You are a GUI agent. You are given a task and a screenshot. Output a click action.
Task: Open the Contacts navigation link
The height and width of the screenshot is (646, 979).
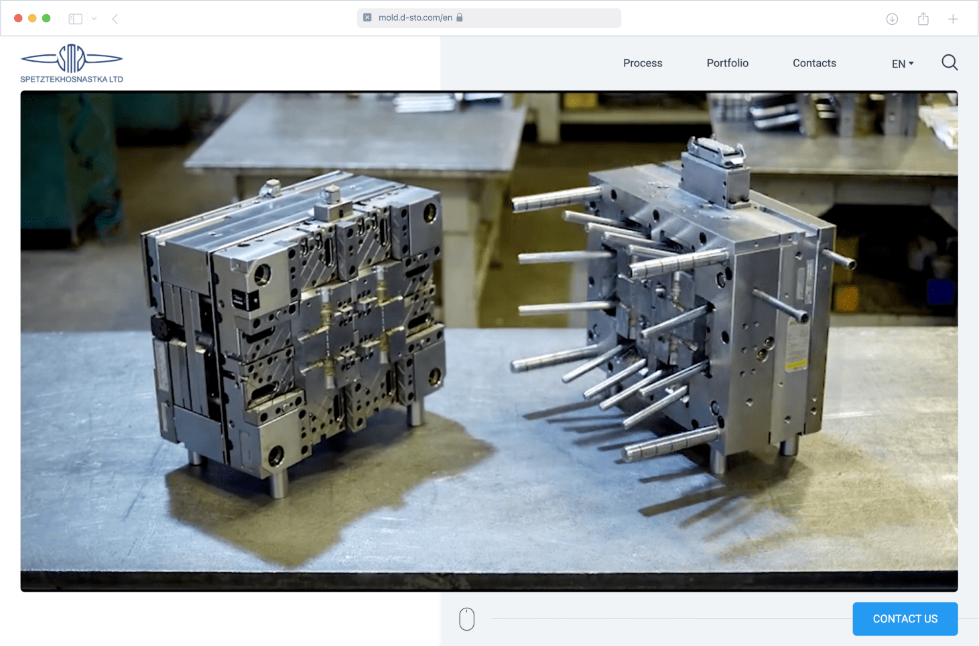814,63
